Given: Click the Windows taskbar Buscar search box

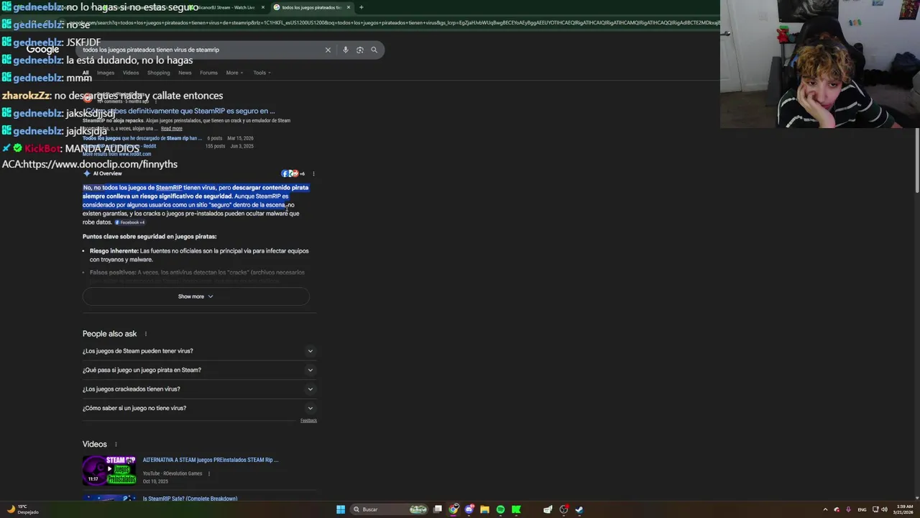Looking at the screenshot, I should click(x=388, y=509).
